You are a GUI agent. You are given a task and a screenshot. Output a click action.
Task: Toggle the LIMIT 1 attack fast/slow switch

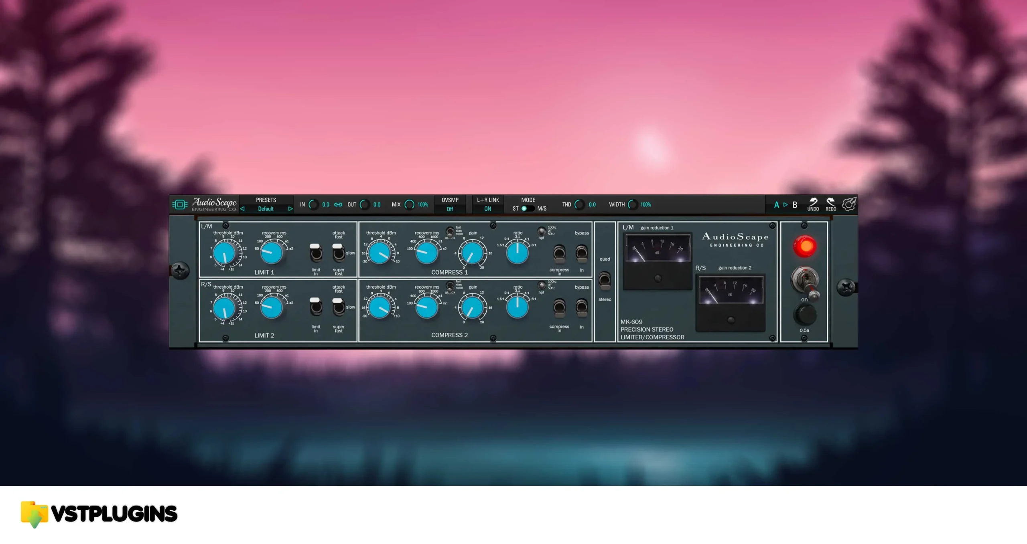pyautogui.click(x=338, y=252)
